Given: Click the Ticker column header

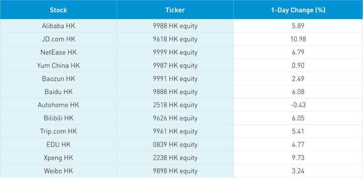Looking at the screenshot, I should 175,10.
